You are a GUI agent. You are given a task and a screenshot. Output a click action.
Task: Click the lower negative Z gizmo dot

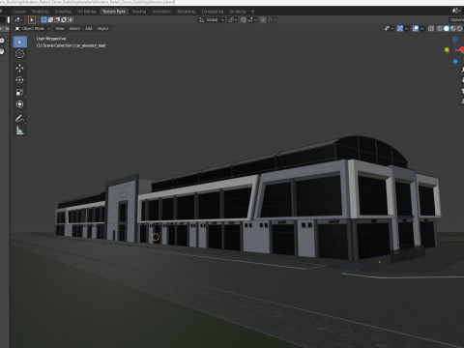pyautogui.click(x=455, y=62)
